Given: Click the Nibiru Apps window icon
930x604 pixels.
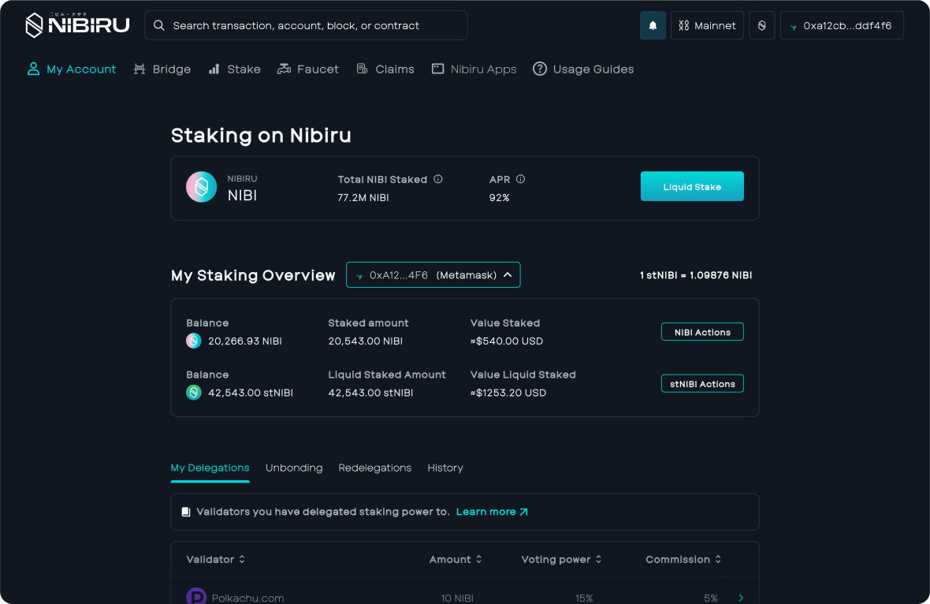Looking at the screenshot, I should tap(437, 69).
